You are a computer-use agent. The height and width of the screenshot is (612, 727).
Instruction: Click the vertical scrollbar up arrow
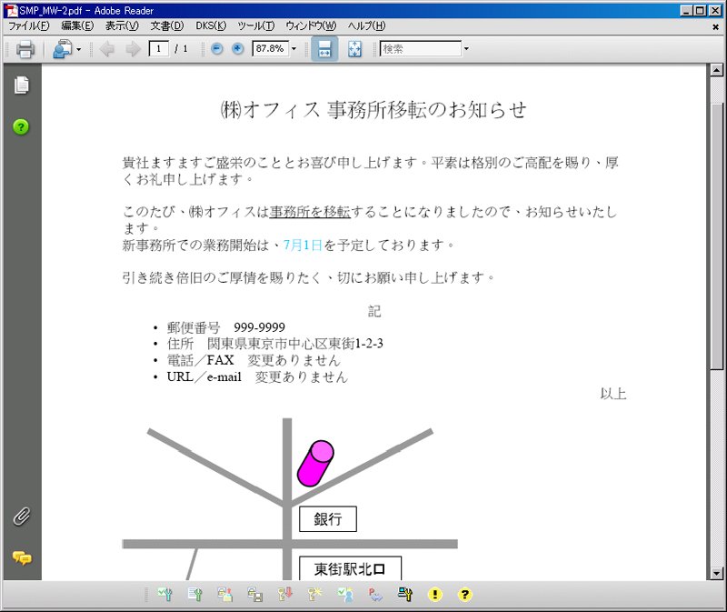point(716,70)
